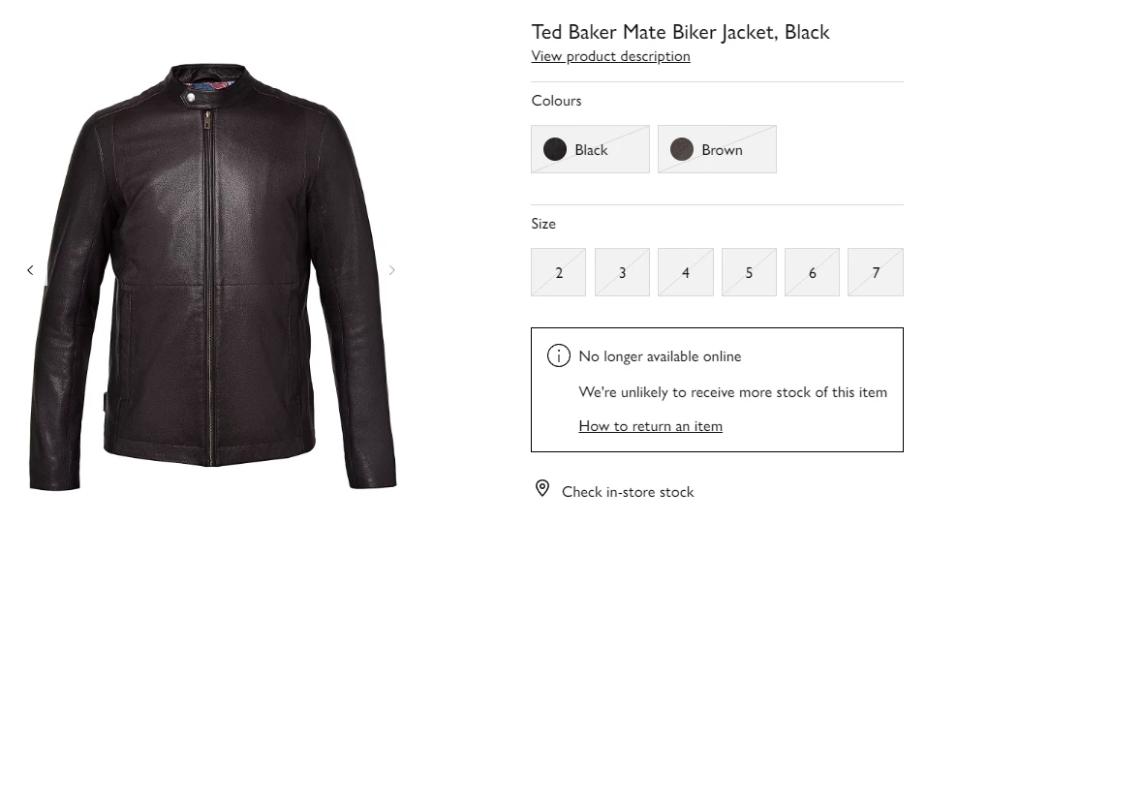Select size 5
This screenshot has width=1143, height=800.
(749, 272)
